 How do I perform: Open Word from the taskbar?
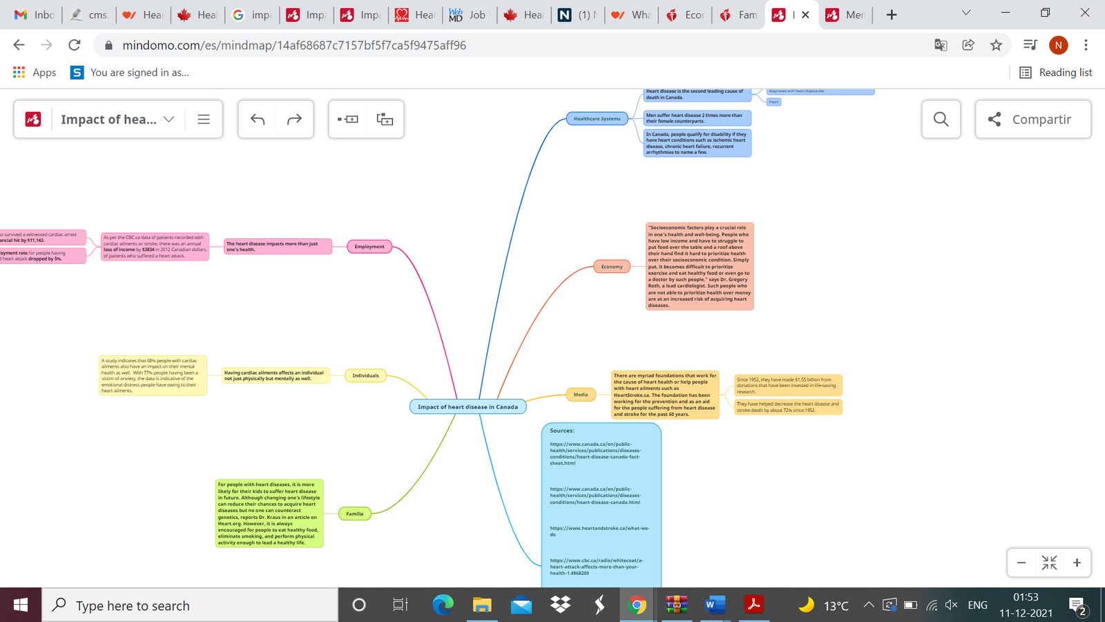715,605
